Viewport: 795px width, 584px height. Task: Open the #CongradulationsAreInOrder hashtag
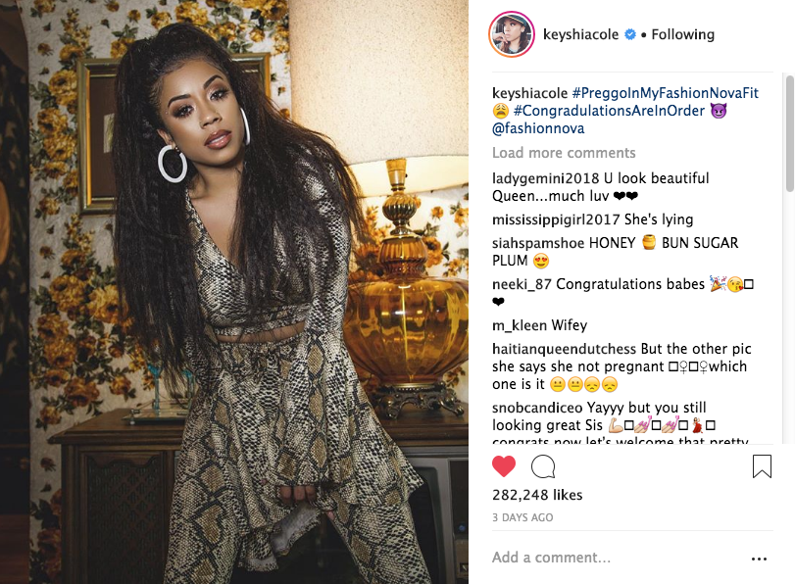click(x=609, y=111)
